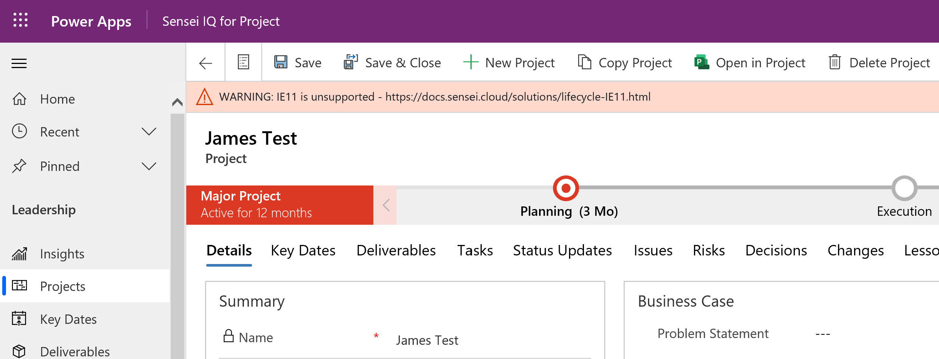Expand the Recent section chevron
939x359 pixels.
click(149, 132)
